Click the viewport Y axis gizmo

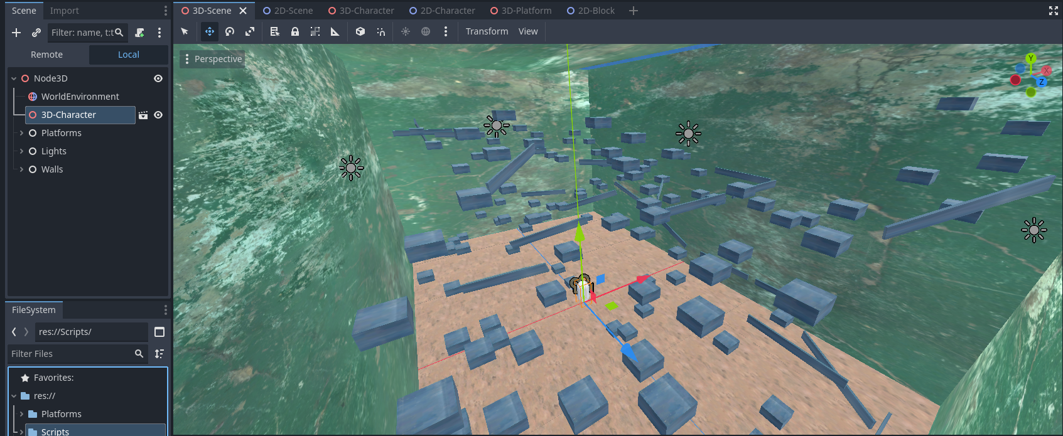1030,58
